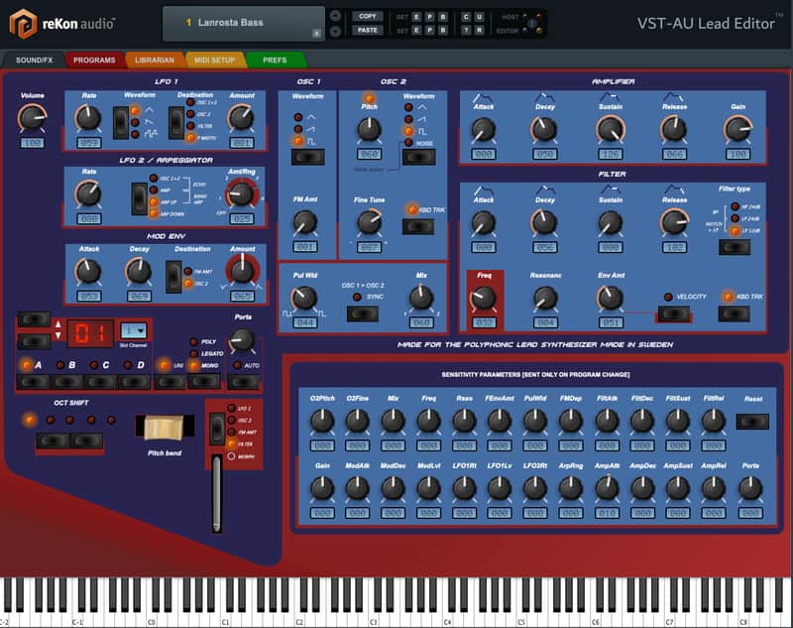Screen dimensions: 793x628
Task: Activate slot B button
Action: pos(67,382)
